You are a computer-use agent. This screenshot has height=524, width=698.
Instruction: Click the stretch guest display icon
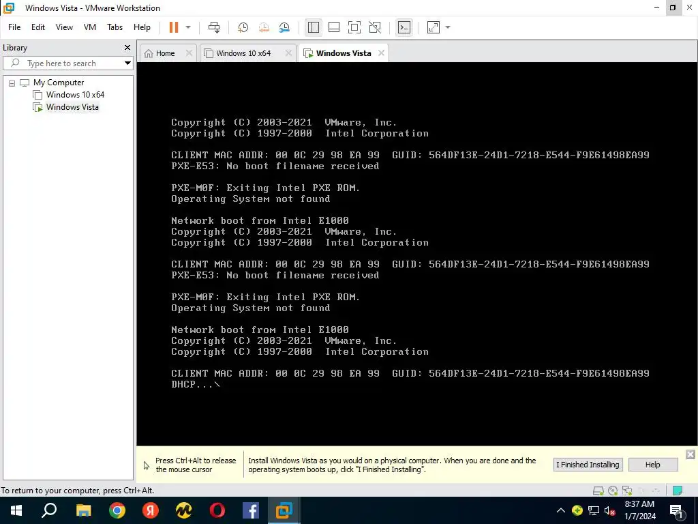(434, 27)
